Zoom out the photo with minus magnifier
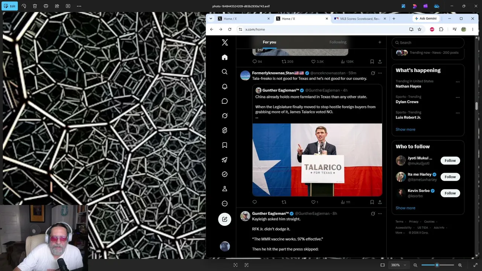 coord(415,265)
